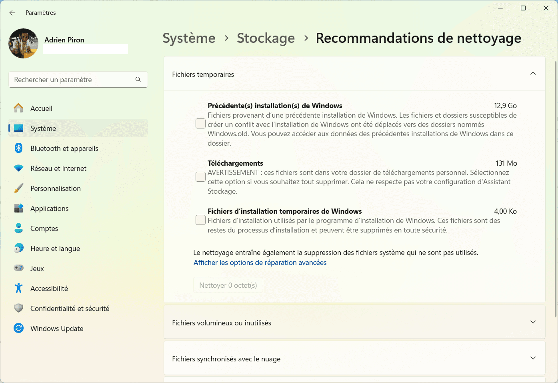Click the Accessibilité figure icon

(x=18, y=288)
